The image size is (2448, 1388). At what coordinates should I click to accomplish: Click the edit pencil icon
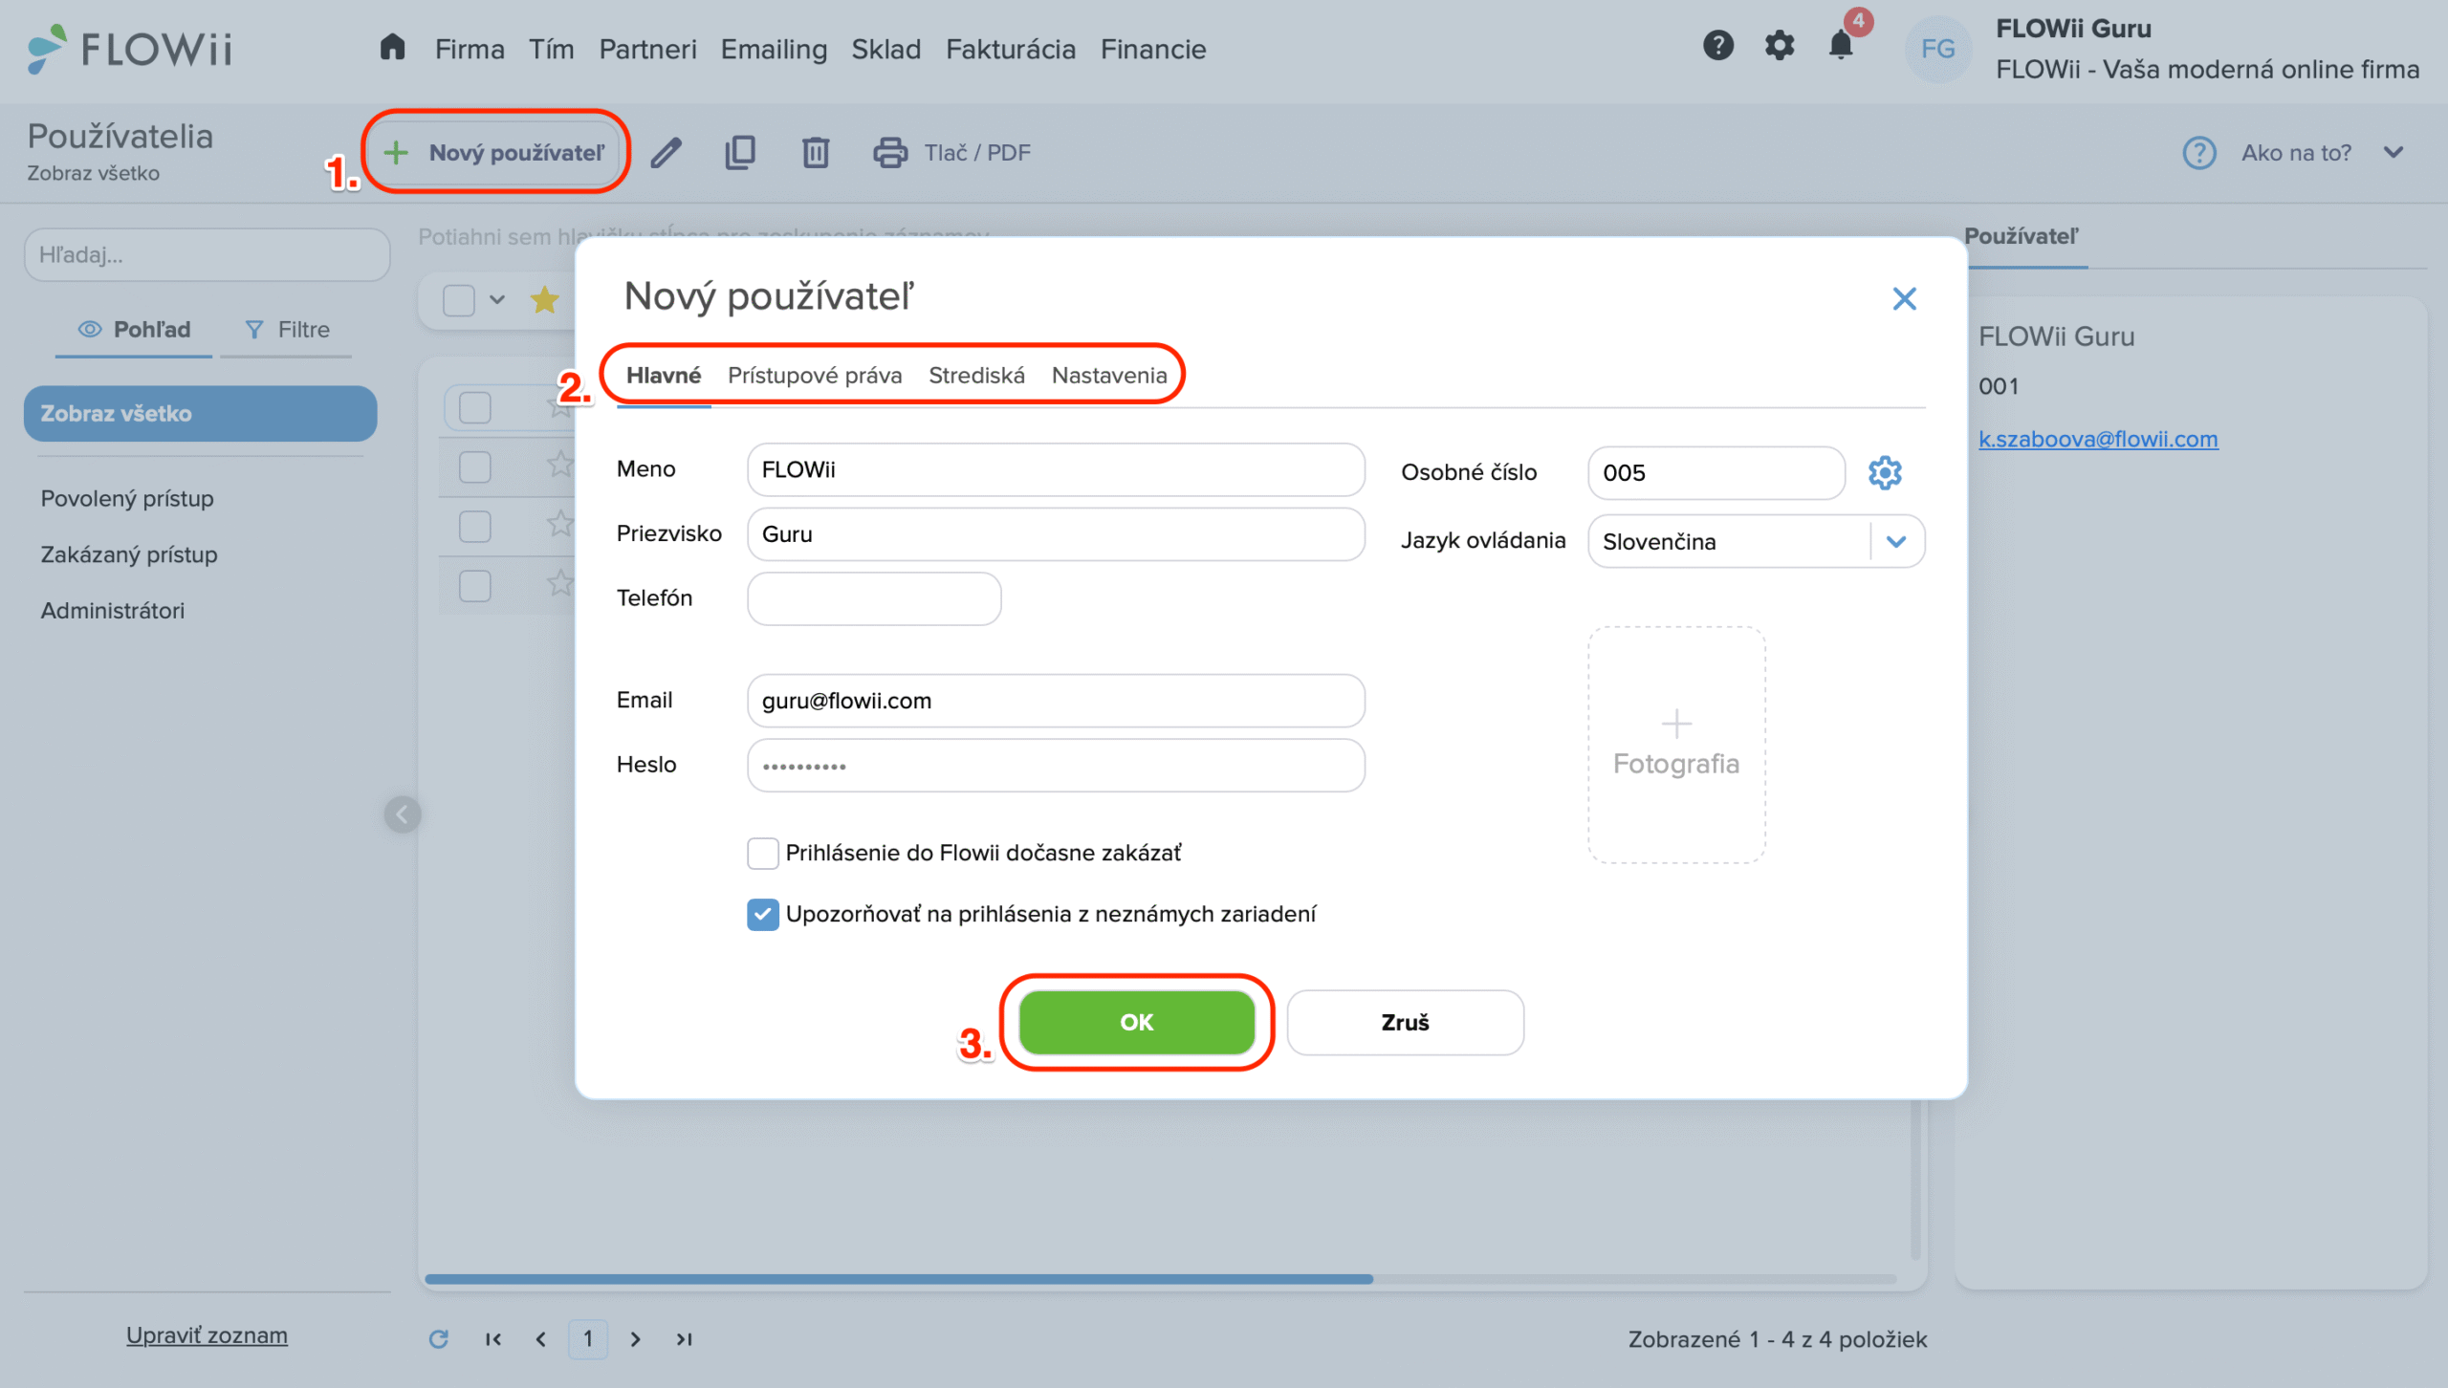click(666, 153)
